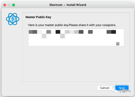Zoom the window with the green button
The image size is (135, 97).
[13, 5]
